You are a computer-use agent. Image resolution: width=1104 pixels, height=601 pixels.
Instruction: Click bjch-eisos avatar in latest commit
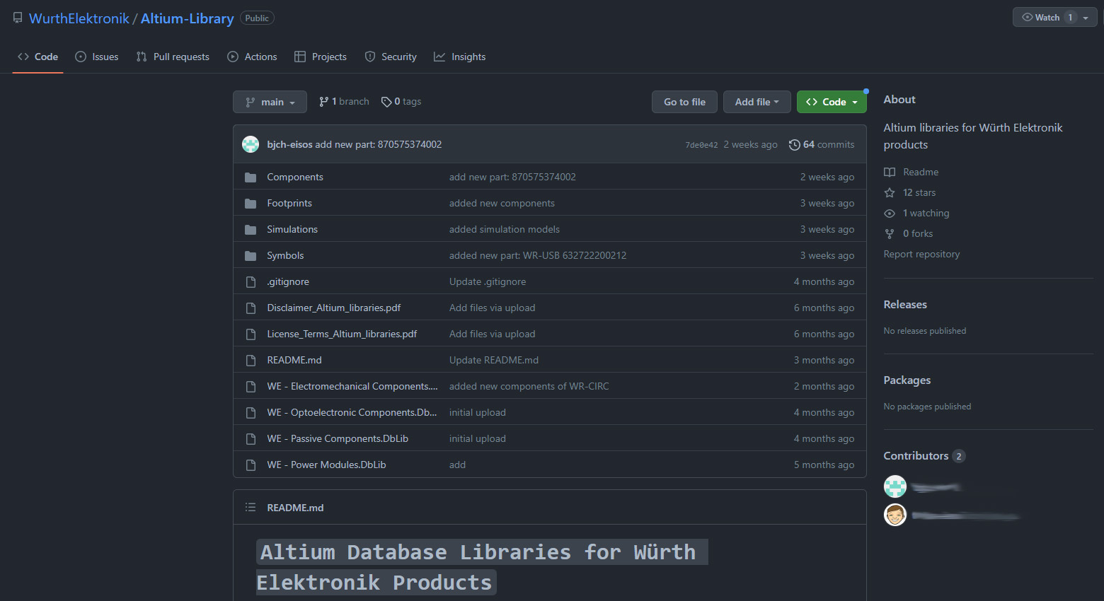pyautogui.click(x=251, y=145)
